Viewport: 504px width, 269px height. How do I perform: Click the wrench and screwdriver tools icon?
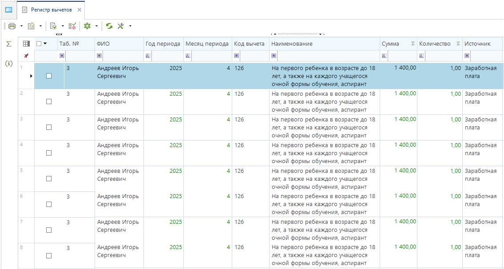coord(120,26)
